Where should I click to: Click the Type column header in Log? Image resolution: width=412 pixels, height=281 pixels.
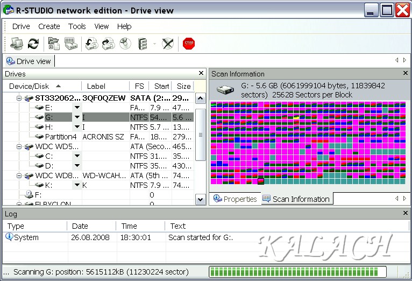point(34,226)
